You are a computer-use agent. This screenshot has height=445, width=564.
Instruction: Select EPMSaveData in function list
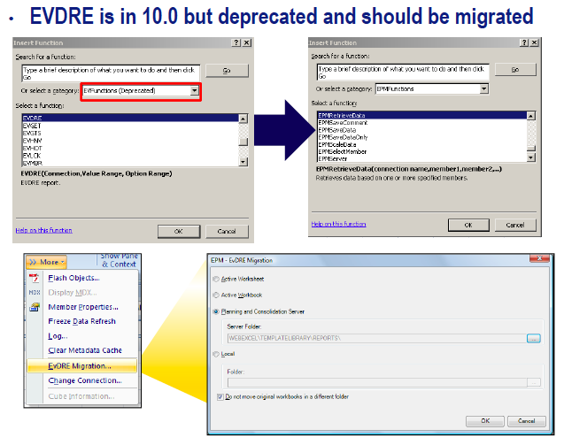click(422, 130)
